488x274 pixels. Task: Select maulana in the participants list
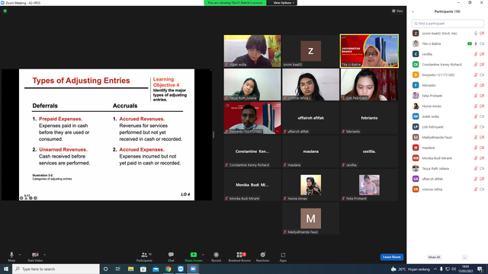448,148
